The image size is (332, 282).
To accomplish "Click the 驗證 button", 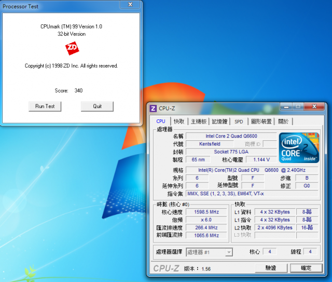I will pos(271,268).
